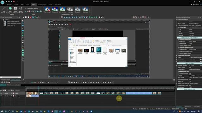Image resolution: width=202 pixels, height=113 pixels.
Task: Click the Cutting and splitting properties button
Action: click(189, 63)
